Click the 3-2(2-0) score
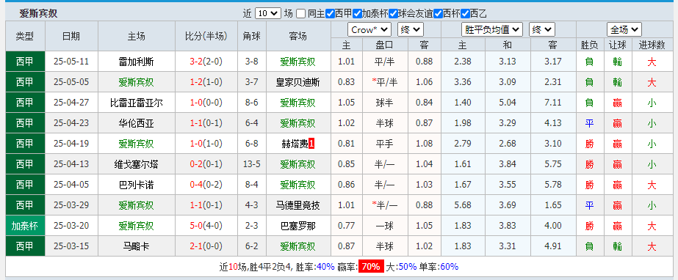 point(206,62)
